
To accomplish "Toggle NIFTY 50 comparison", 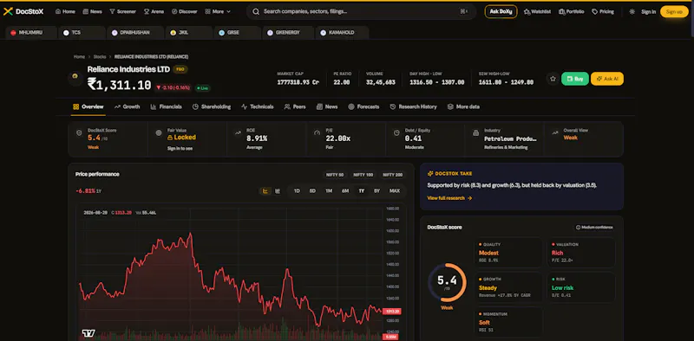I will (x=335, y=175).
